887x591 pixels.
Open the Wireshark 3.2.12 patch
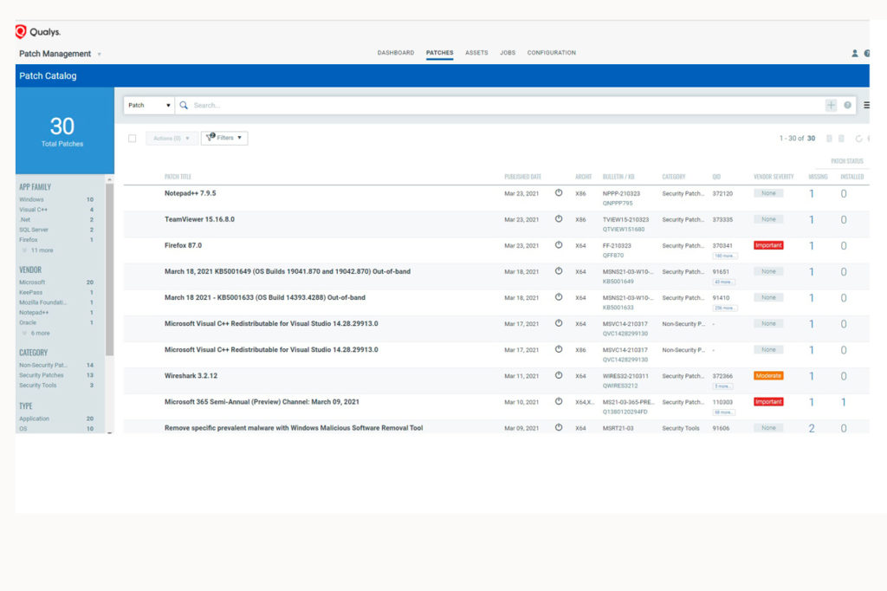pos(191,375)
